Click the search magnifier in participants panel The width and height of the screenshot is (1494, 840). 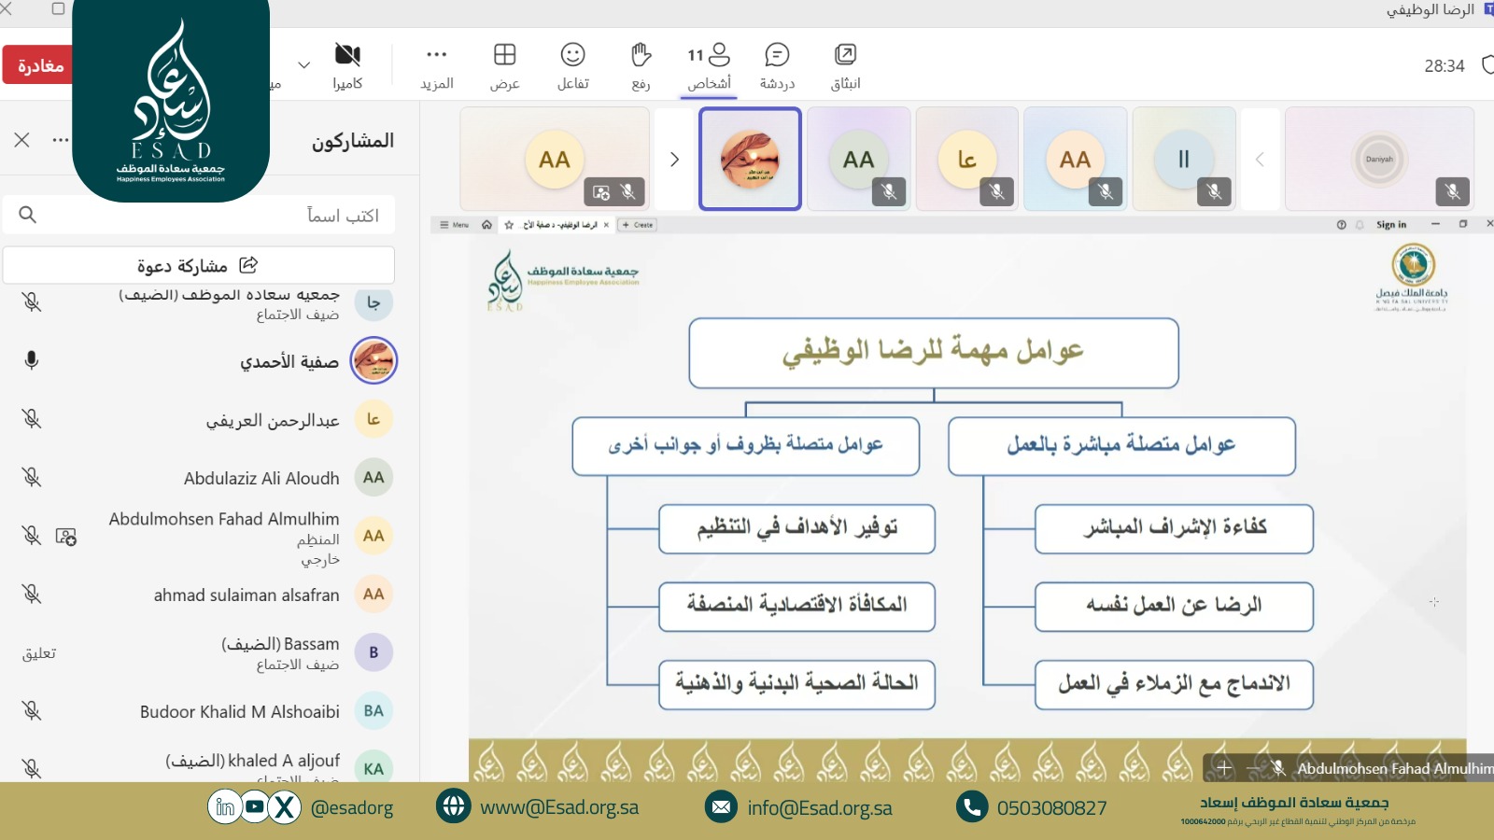pyautogui.click(x=28, y=215)
